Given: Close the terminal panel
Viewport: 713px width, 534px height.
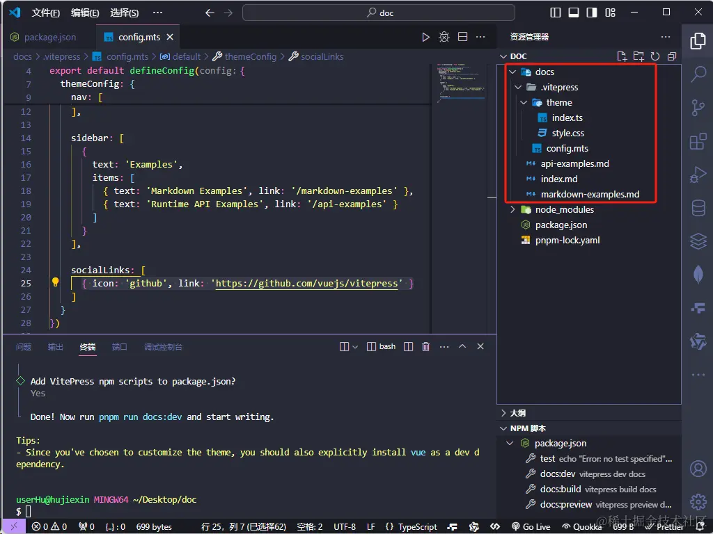Looking at the screenshot, I should pos(480,346).
